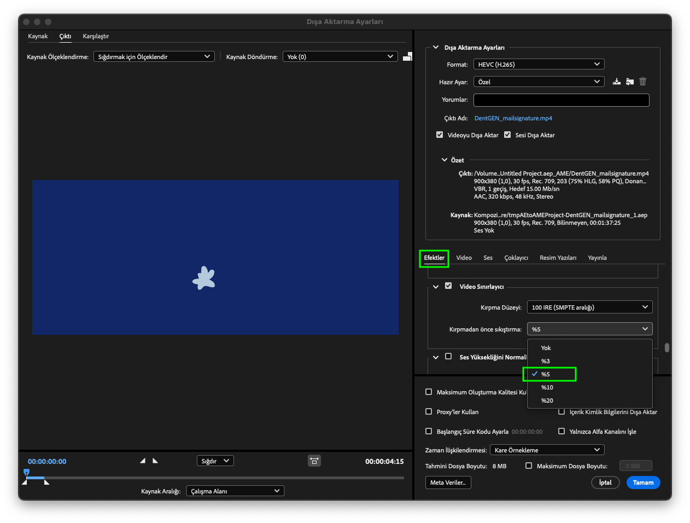Click the crop output icon beside Kaynak Döndürme
Screen dimensions: 690x523
tap(407, 56)
